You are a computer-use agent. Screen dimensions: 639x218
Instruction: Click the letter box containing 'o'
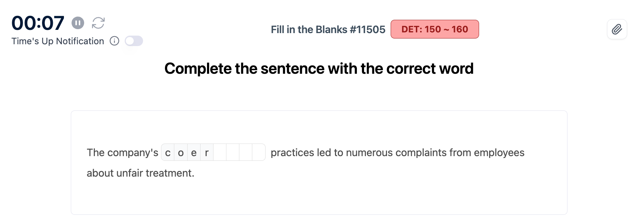pyautogui.click(x=181, y=153)
